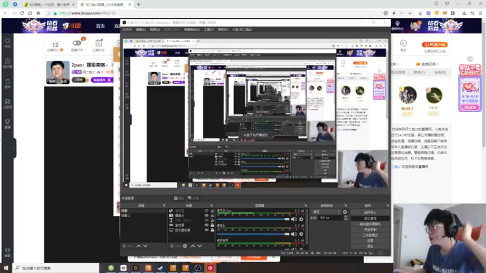Add a new source in Sources dock
Screen dimensions: 486x273
[172, 246]
